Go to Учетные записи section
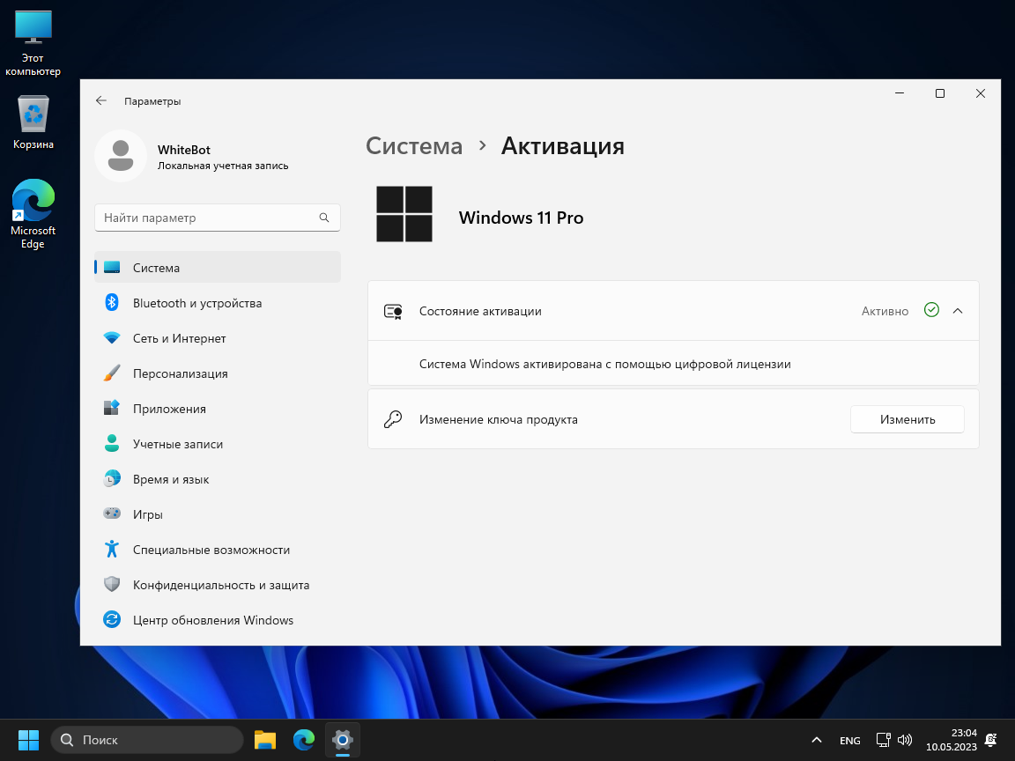 point(177,444)
